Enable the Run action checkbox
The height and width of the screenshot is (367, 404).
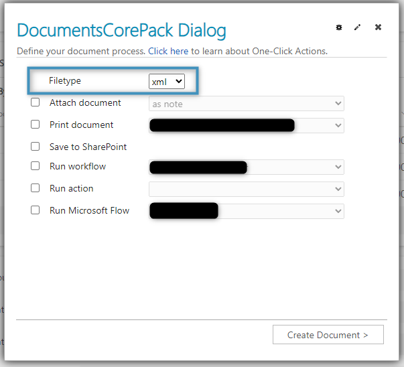[x=35, y=188]
